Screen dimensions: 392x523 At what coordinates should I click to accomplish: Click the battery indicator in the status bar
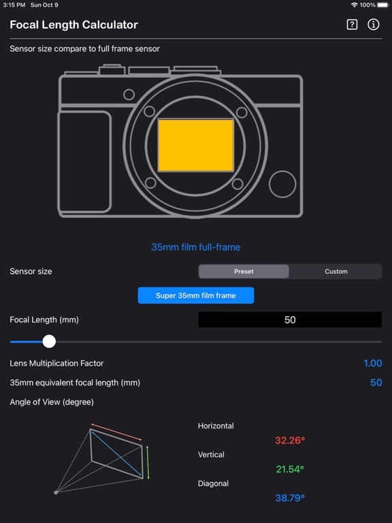point(383,5)
